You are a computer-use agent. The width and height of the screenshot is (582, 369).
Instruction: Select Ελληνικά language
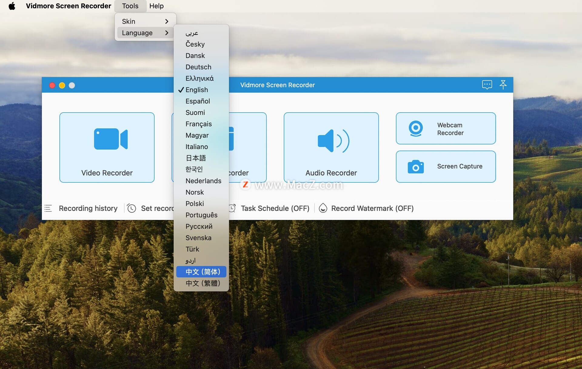201,78
